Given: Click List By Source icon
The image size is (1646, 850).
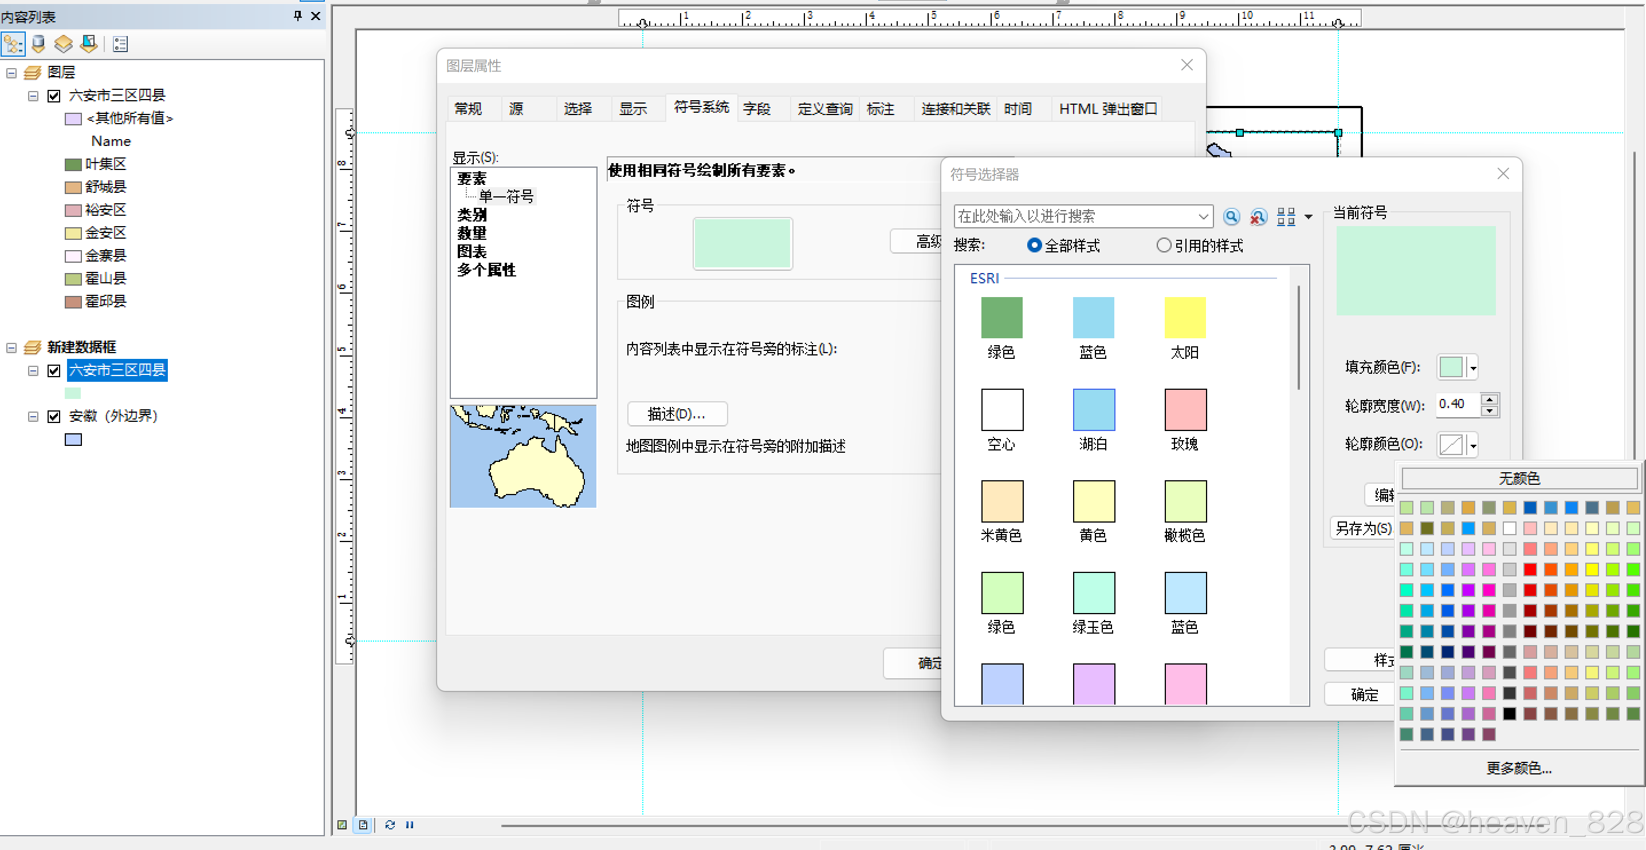Looking at the screenshot, I should pyautogui.click(x=38, y=44).
